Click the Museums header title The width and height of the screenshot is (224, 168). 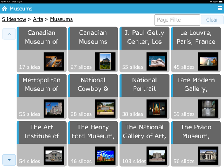[21, 9]
